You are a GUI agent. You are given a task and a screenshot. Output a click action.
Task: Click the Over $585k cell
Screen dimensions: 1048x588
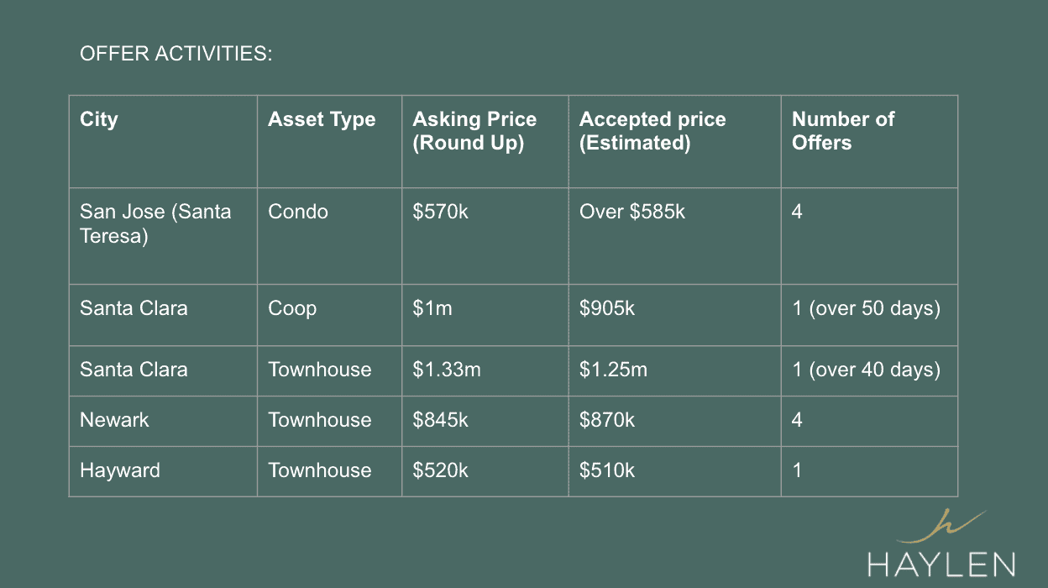675,236
